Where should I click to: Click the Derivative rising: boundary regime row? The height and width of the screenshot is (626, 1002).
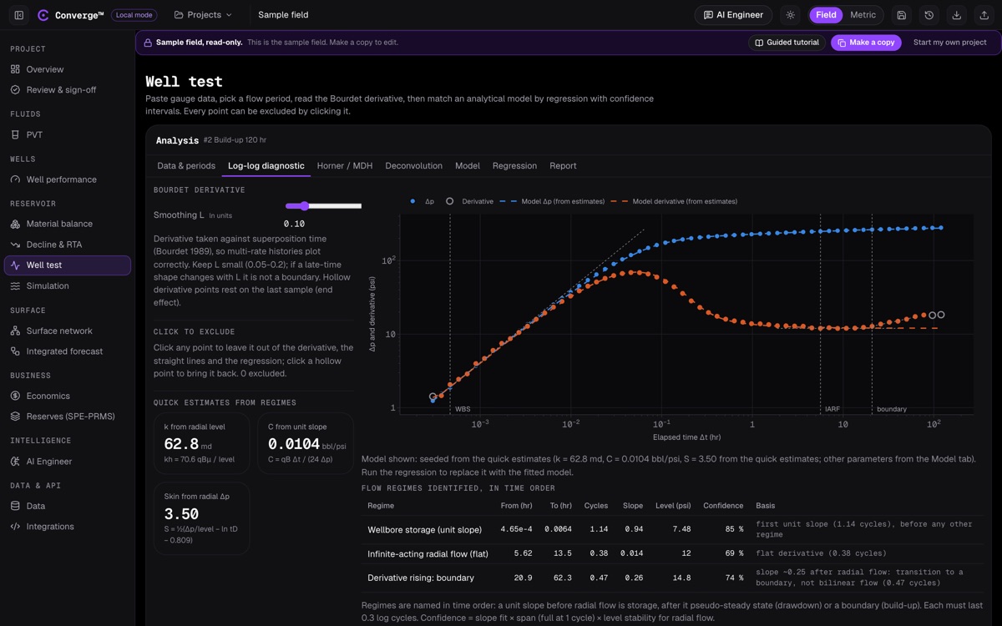(673, 578)
